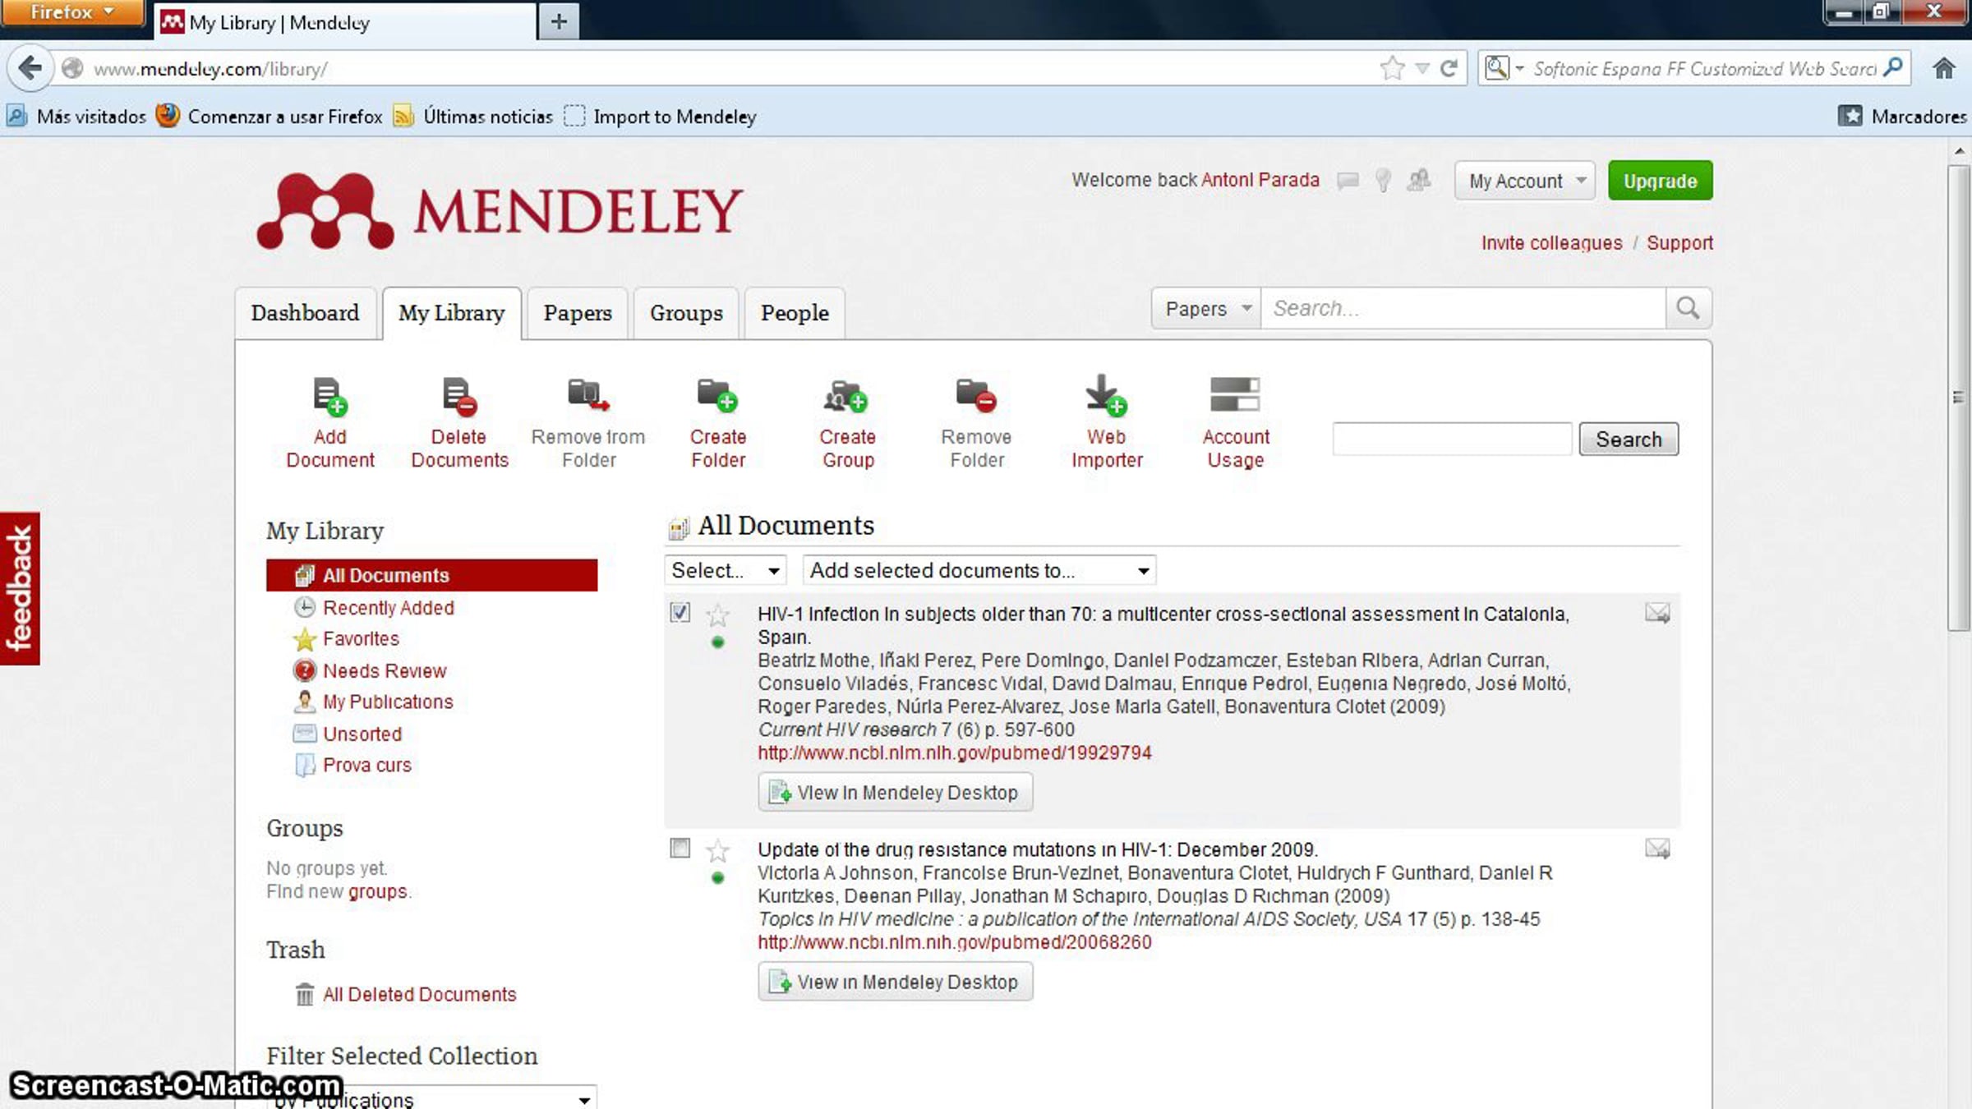Click the green read-status dot of HIV-1 infection paper
Screen dimensions: 1972x1109
point(718,642)
